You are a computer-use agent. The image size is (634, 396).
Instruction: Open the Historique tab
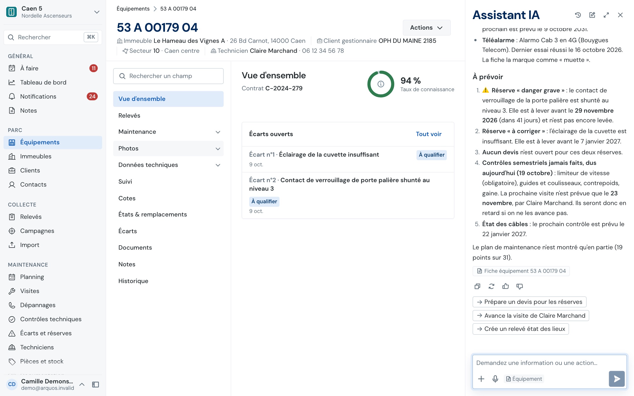pos(168,281)
